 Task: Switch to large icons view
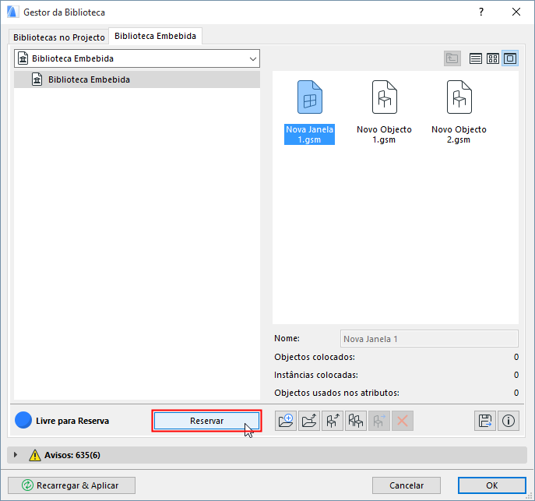tap(510, 58)
